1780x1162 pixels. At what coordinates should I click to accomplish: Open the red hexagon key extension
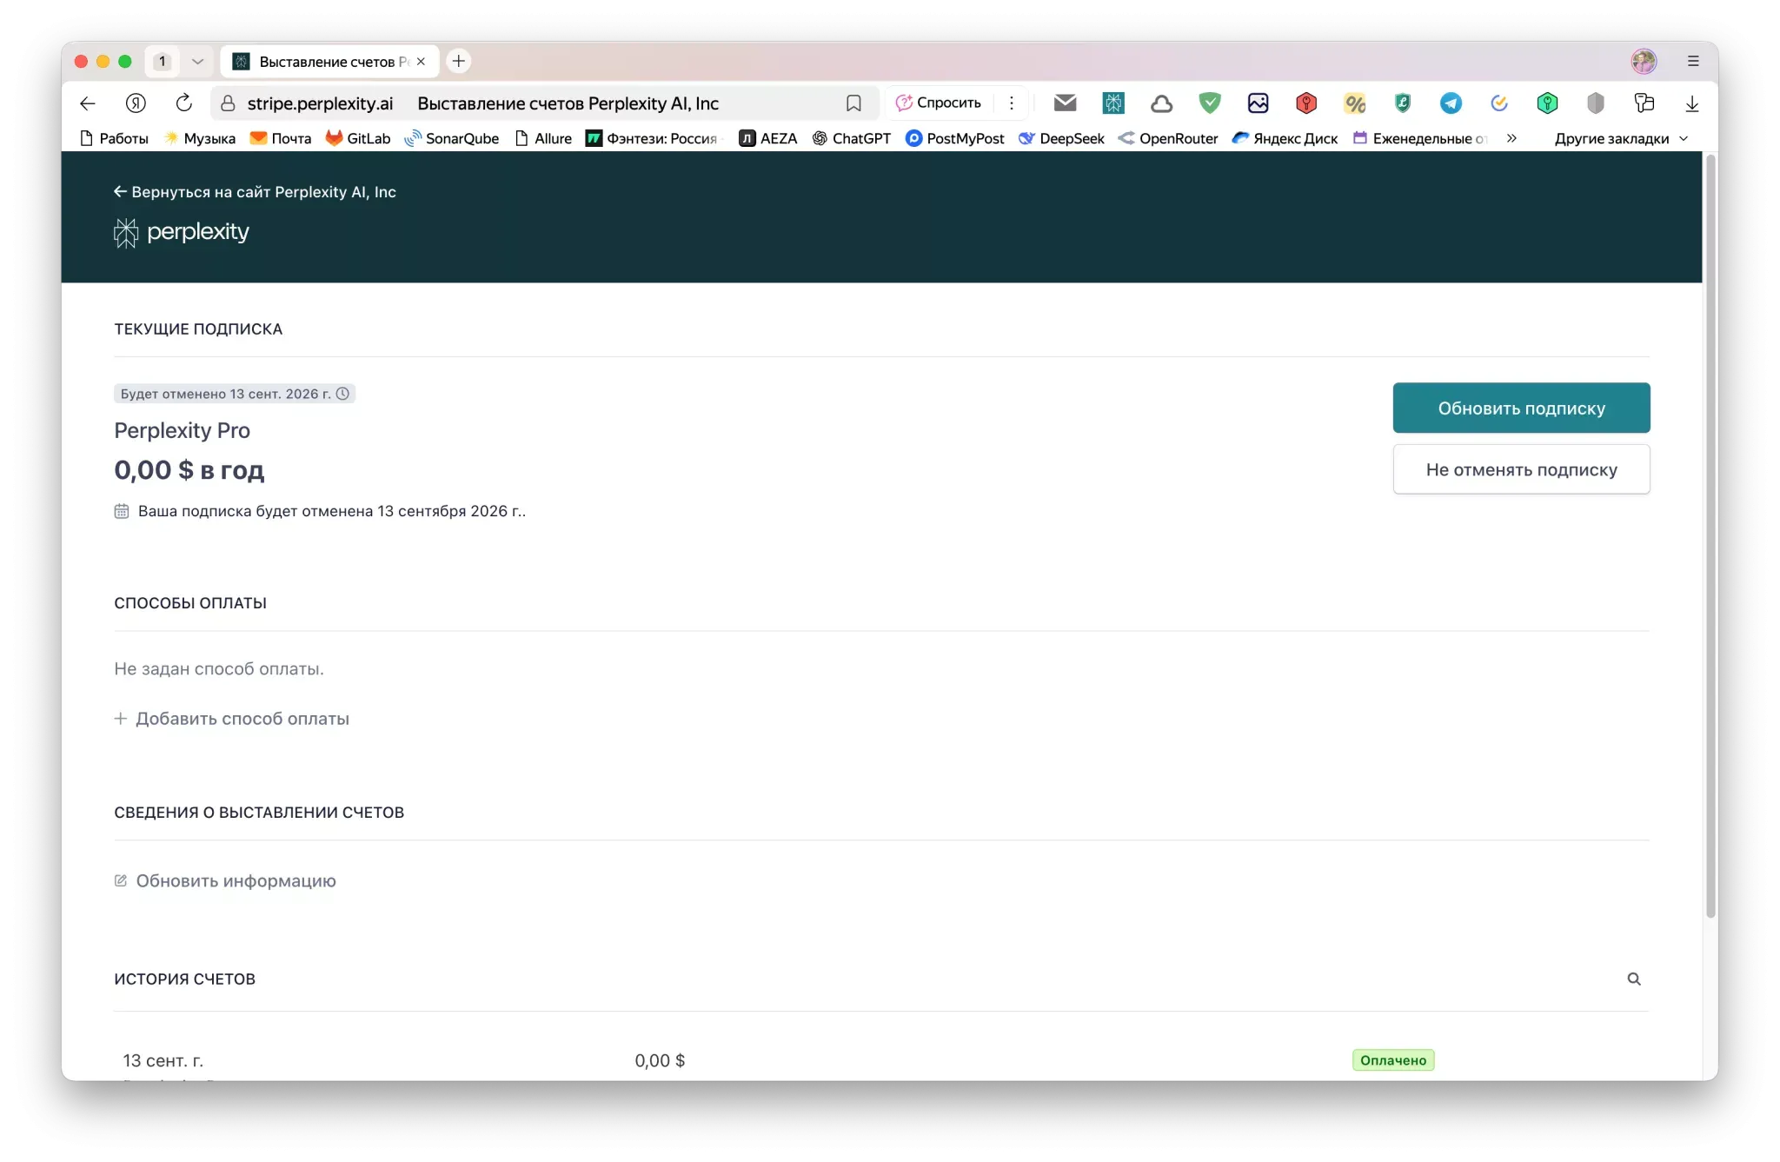[1305, 103]
